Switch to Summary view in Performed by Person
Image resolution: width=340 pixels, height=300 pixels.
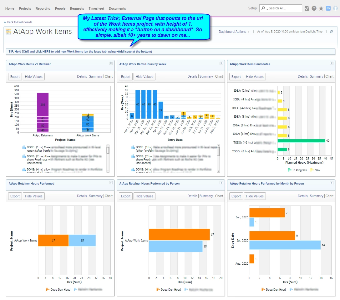click(206, 196)
